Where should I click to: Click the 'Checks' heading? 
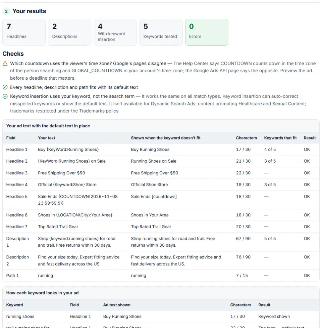[x=13, y=54]
